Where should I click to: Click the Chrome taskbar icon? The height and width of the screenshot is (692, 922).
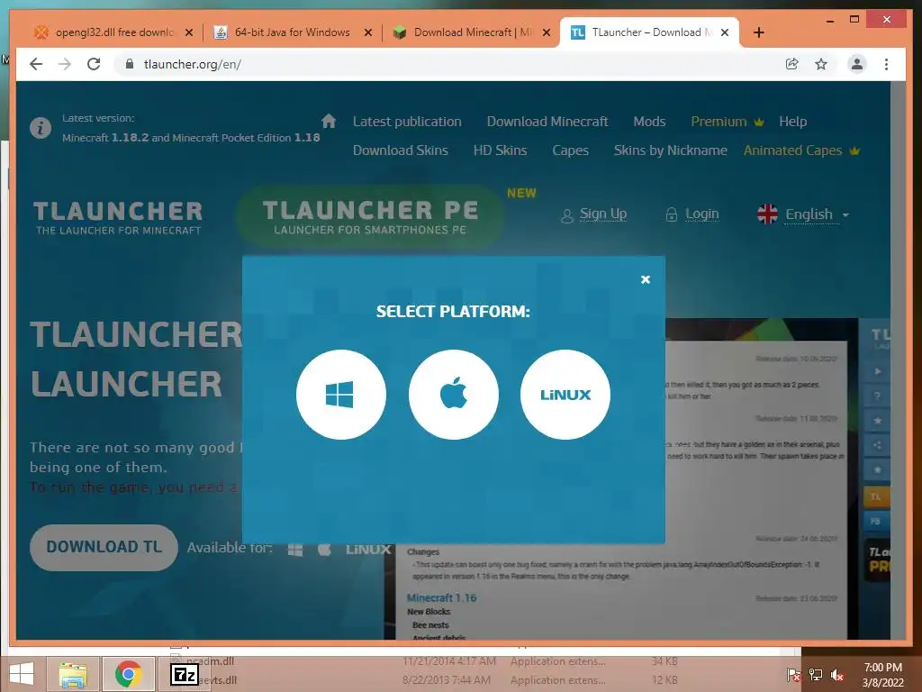click(128, 674)
